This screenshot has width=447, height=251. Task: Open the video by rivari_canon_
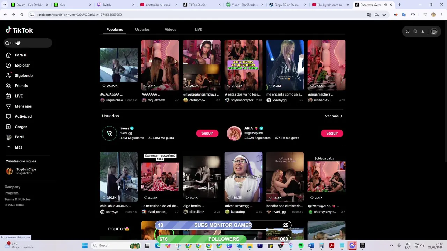point(160,177)
